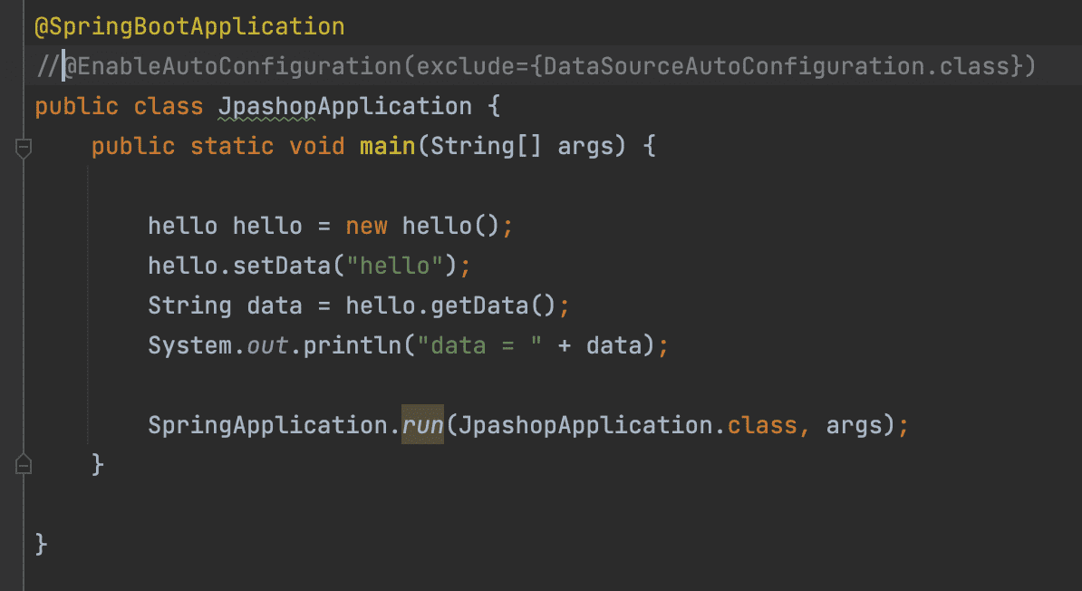The height and width of the screenshot is (591, 1082).
Task: Click the "hello" string literal
Action: 401,266
